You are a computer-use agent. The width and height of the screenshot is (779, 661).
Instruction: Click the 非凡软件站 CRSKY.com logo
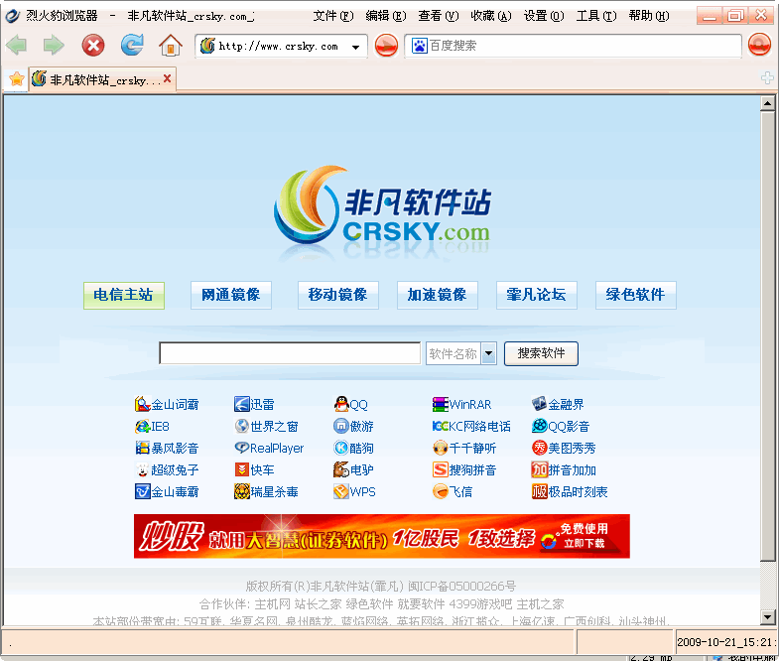tap(381, 211)
